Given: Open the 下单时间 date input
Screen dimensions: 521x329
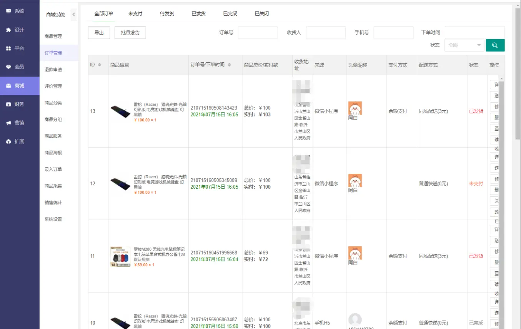Looking at the screenshot, I should tap(474, 33).
